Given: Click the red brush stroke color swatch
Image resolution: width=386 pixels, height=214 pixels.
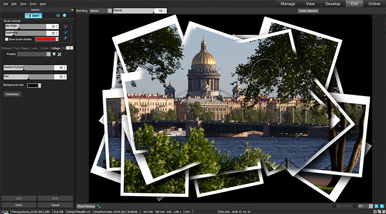Looking at the screenshot, I should click(45, 39).
